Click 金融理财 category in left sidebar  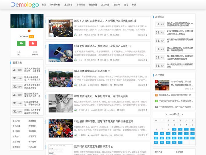pos(32,131)
